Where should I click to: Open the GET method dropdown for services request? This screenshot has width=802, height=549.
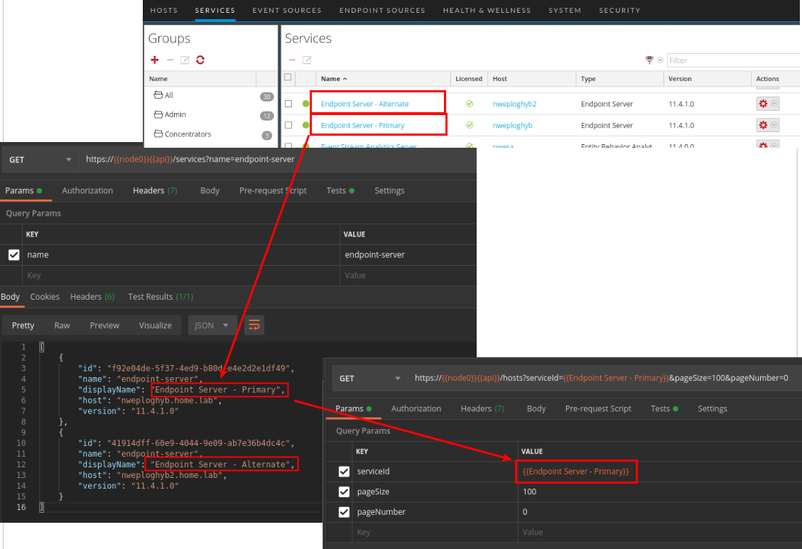point(40,160)
